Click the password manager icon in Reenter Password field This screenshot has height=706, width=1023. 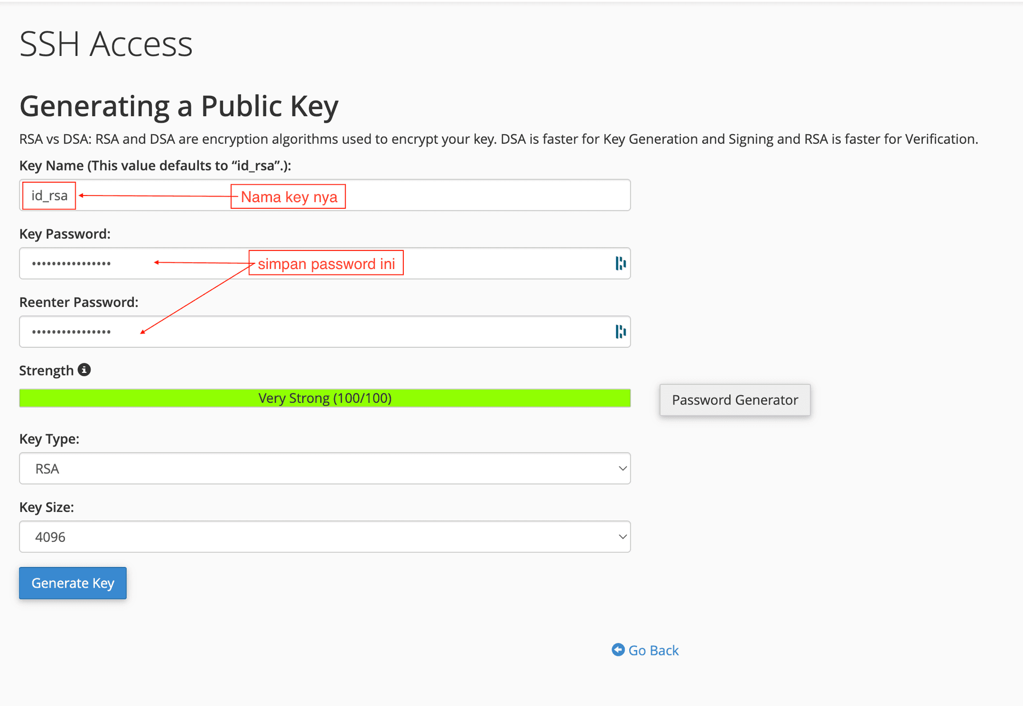[x=621, y=331]
